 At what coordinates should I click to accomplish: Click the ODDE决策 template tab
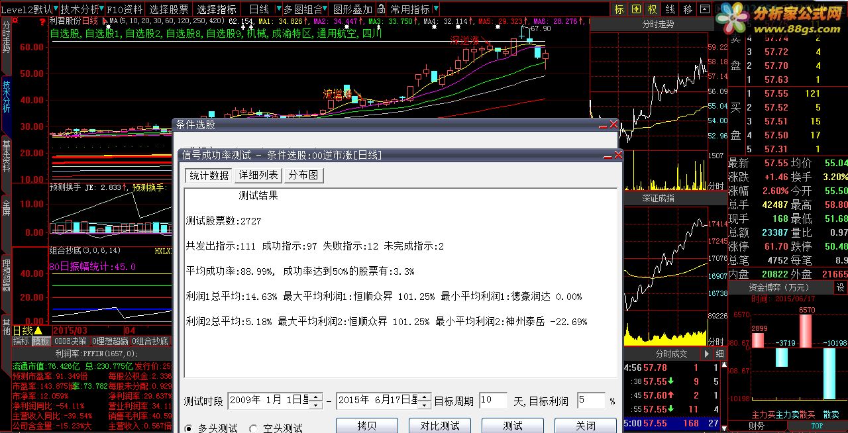[70, 341]
